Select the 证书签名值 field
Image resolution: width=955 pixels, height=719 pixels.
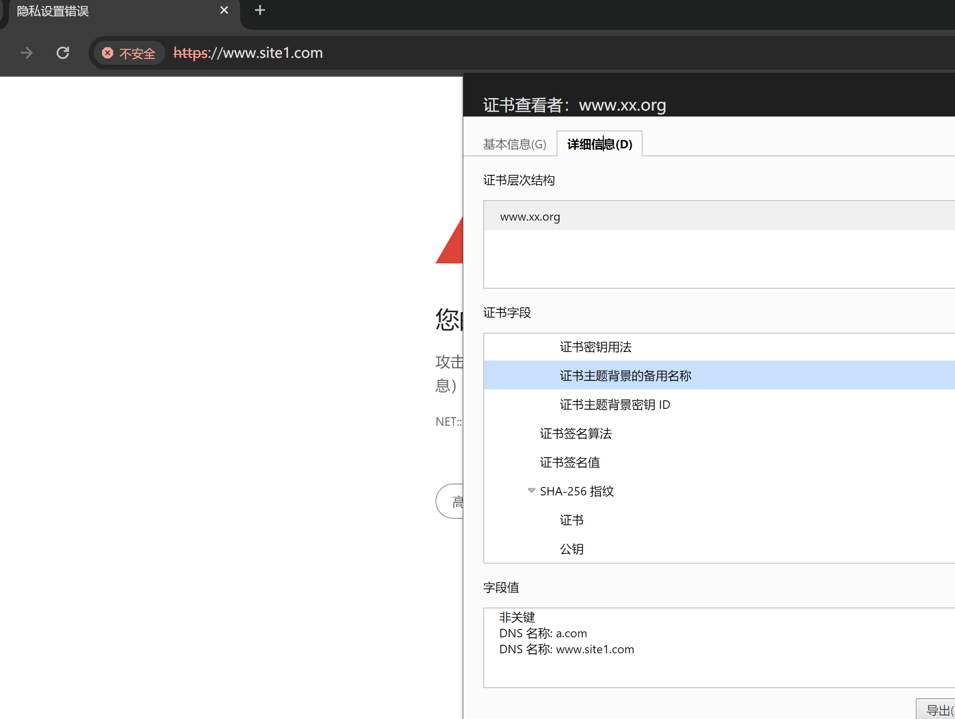coord(569,463)
